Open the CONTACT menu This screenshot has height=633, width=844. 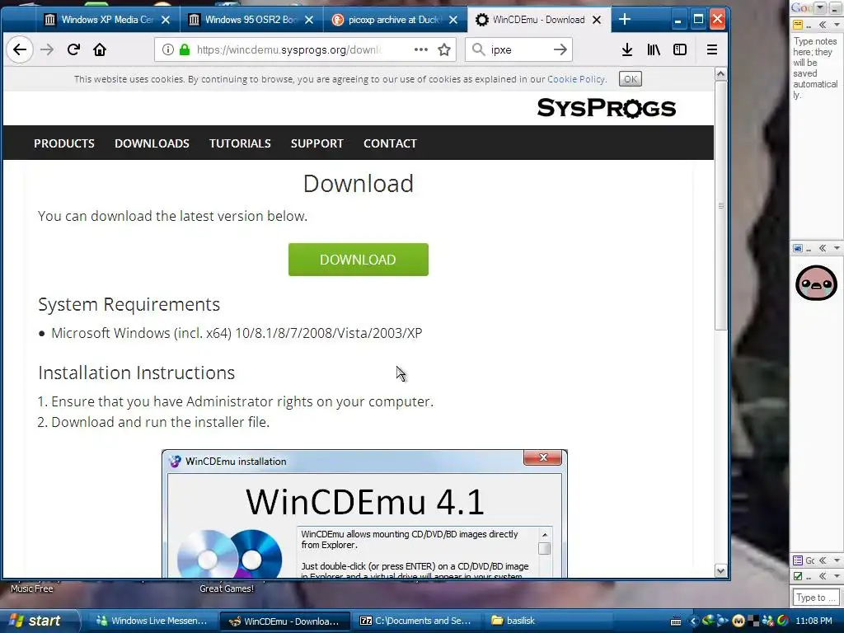(x=390, y=143)
